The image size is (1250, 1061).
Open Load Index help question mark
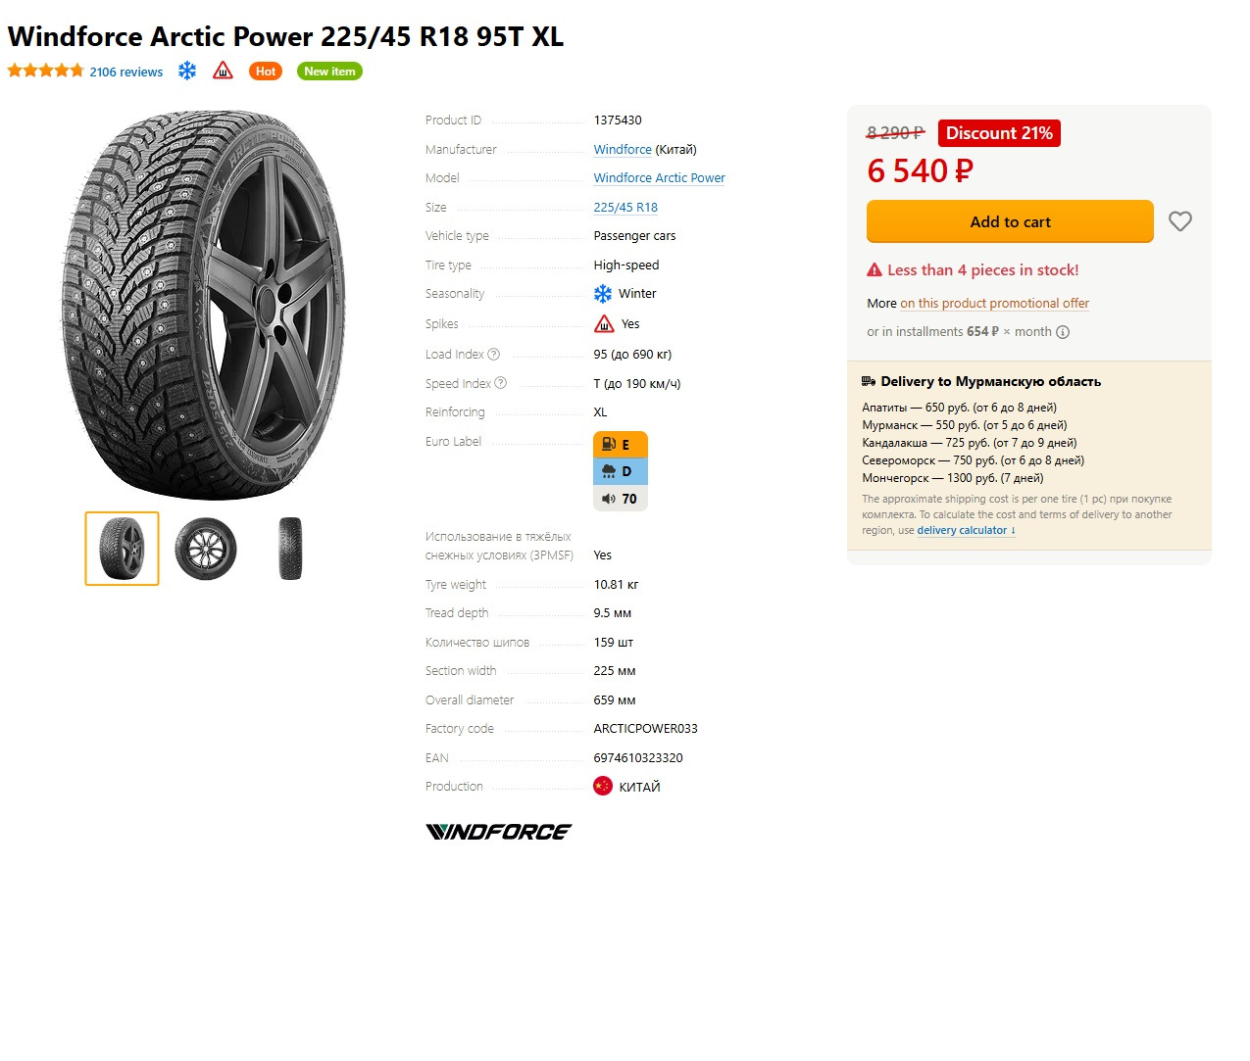[x=494, y=354]
